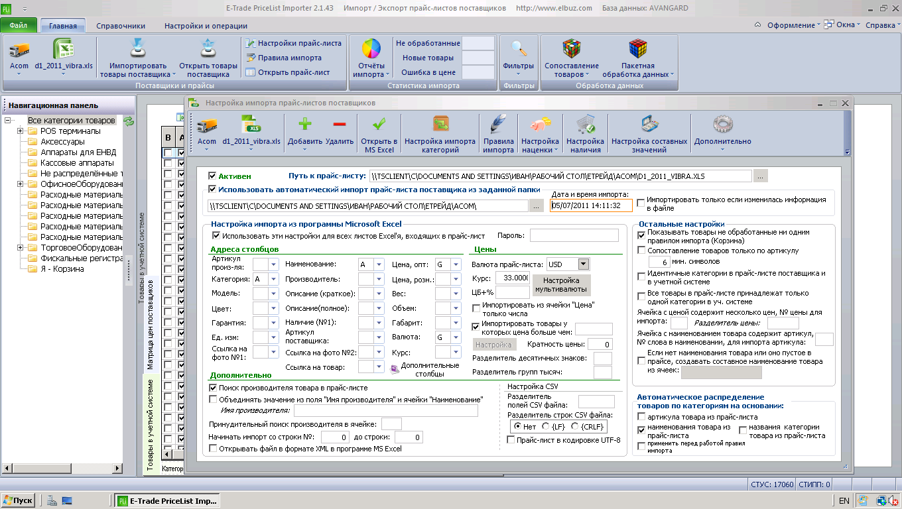
Task: Click the Фильтры magnifier icon
Action: (x=519, y=50)
